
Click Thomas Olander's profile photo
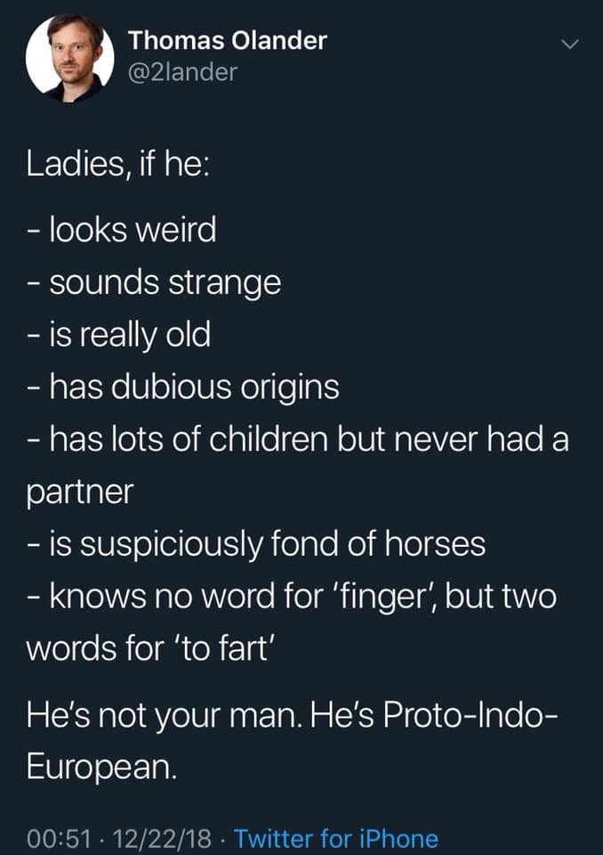70,58
